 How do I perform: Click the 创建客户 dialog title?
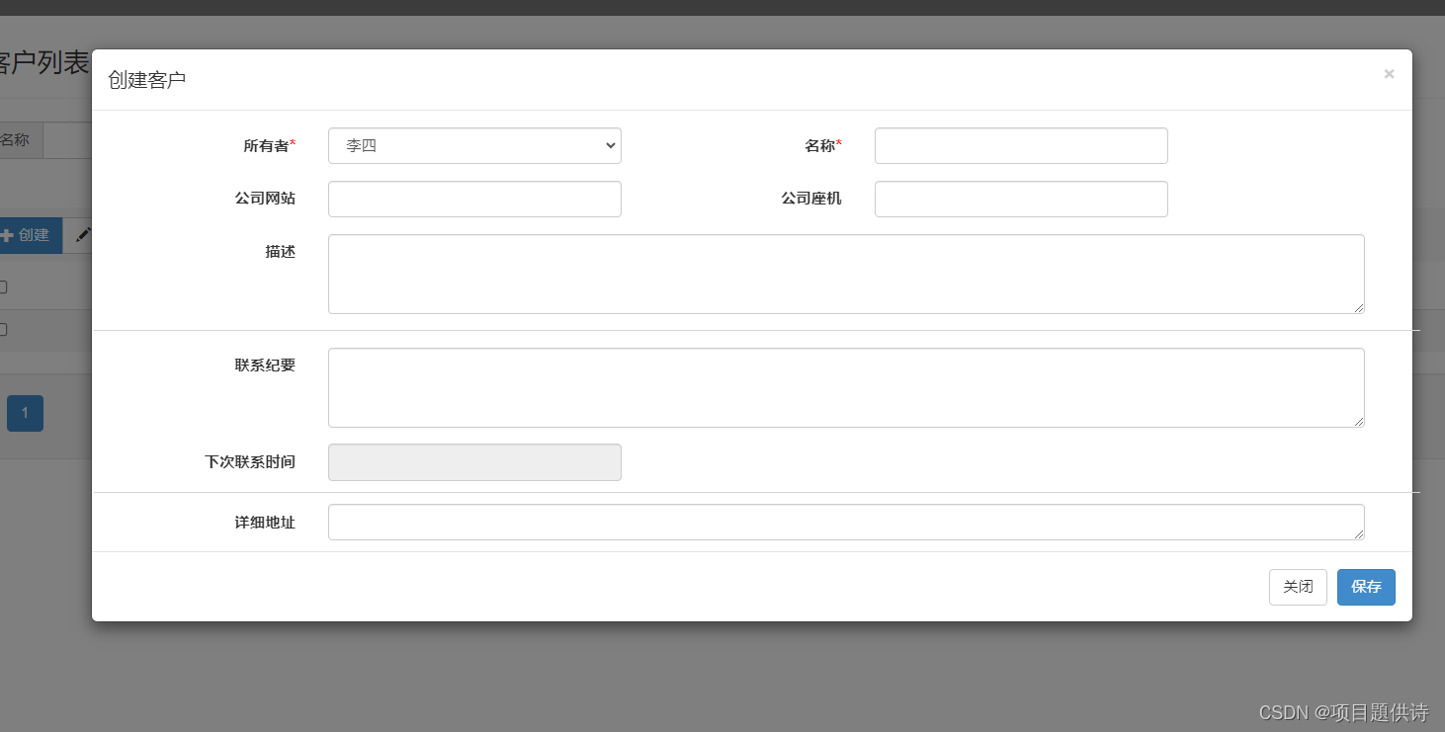(146, 80)
